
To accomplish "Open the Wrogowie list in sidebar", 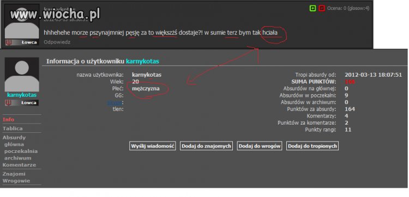I will pos(16,181).
